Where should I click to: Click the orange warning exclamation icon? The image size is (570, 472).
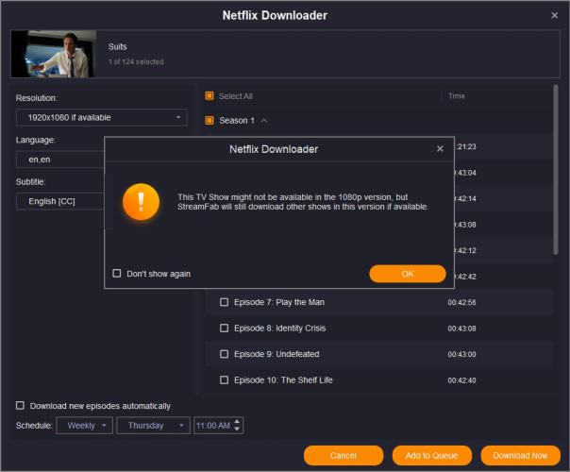[142, 201]
